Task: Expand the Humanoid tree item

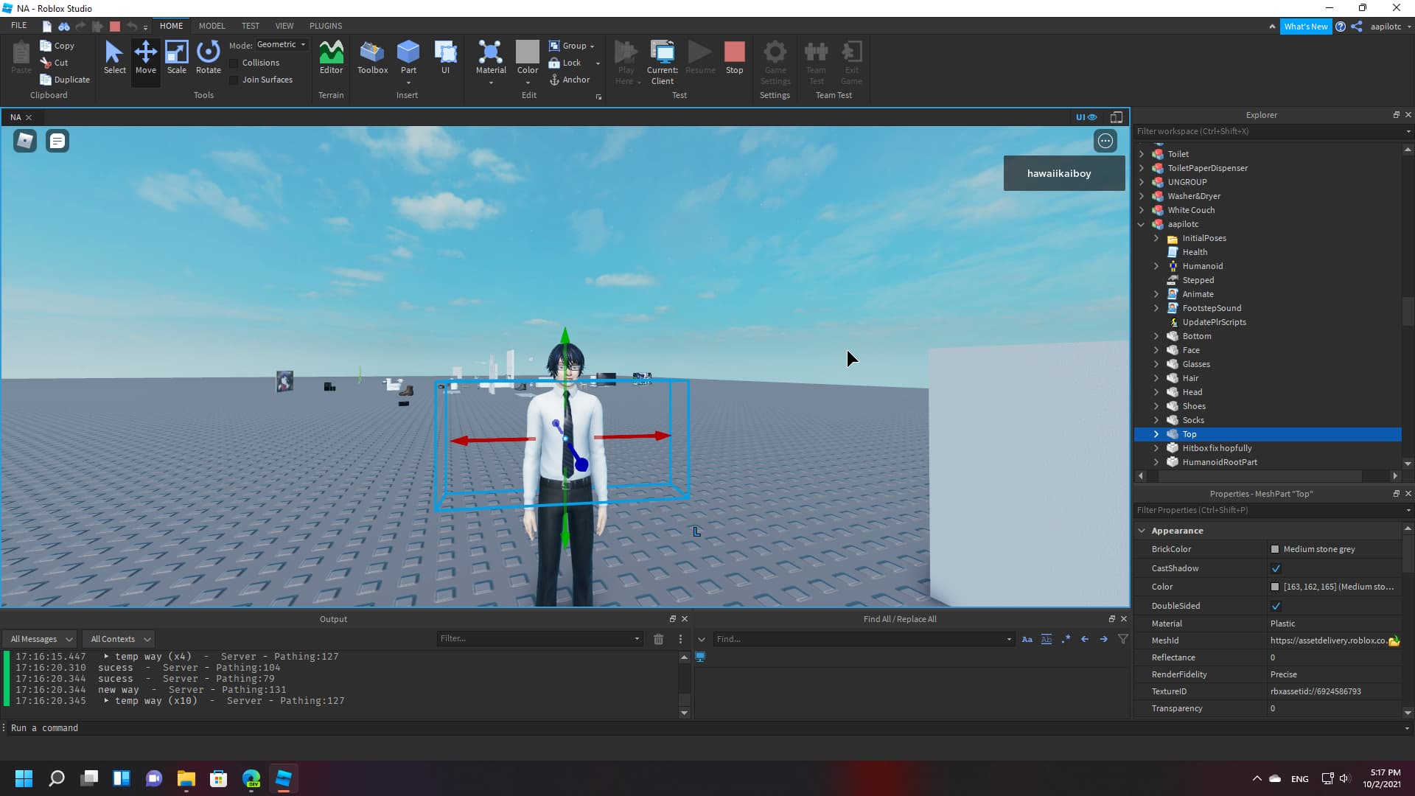Action: click(1156, 266)
